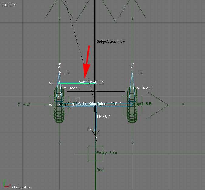Click the Axle-Center-UP overlapping bone label

point(111,42)
